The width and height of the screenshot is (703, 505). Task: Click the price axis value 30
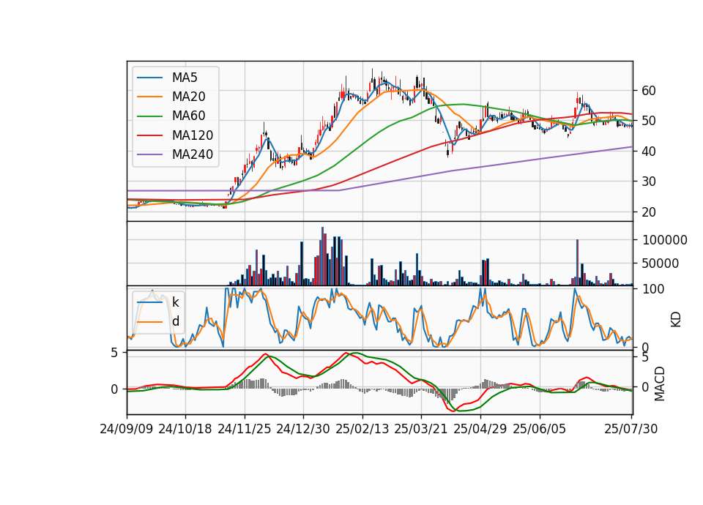648,182
